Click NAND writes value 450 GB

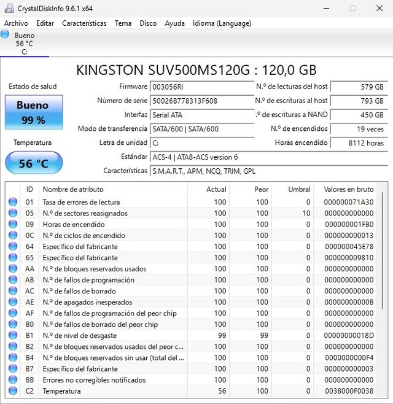(359, 115)
